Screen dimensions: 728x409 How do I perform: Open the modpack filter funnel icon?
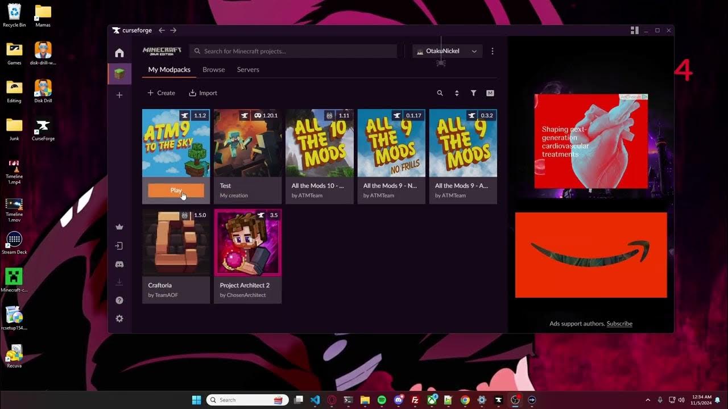473,93
